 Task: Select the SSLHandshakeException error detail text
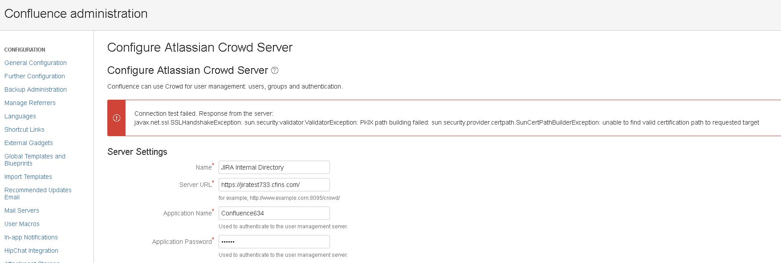click(447, 122)
